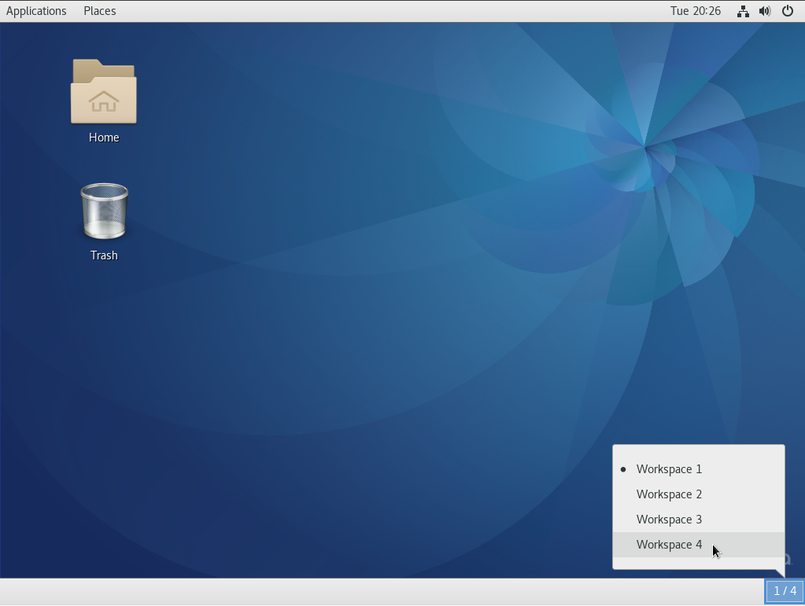The image size is (805, 606).
Task: Select the Workspace 1 radio entry
Action: (669, 468)
